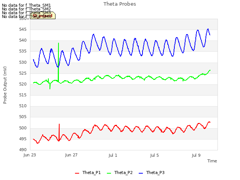Click the blue Theta_P3 legend line marker

click(x=141, y=173)
